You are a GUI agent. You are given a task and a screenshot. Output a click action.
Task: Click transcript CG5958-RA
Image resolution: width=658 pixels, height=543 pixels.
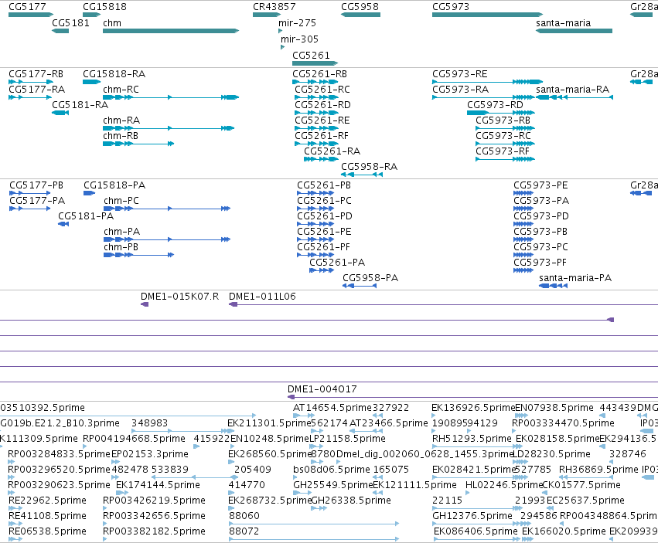tap(370, 167)
